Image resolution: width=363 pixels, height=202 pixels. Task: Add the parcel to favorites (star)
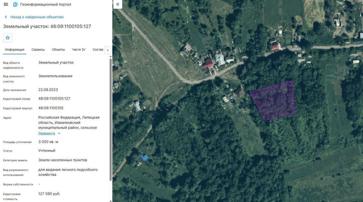(x=8, y=37)
